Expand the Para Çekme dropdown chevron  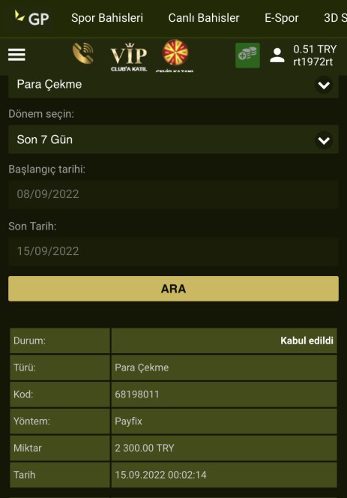coord(324,85)
